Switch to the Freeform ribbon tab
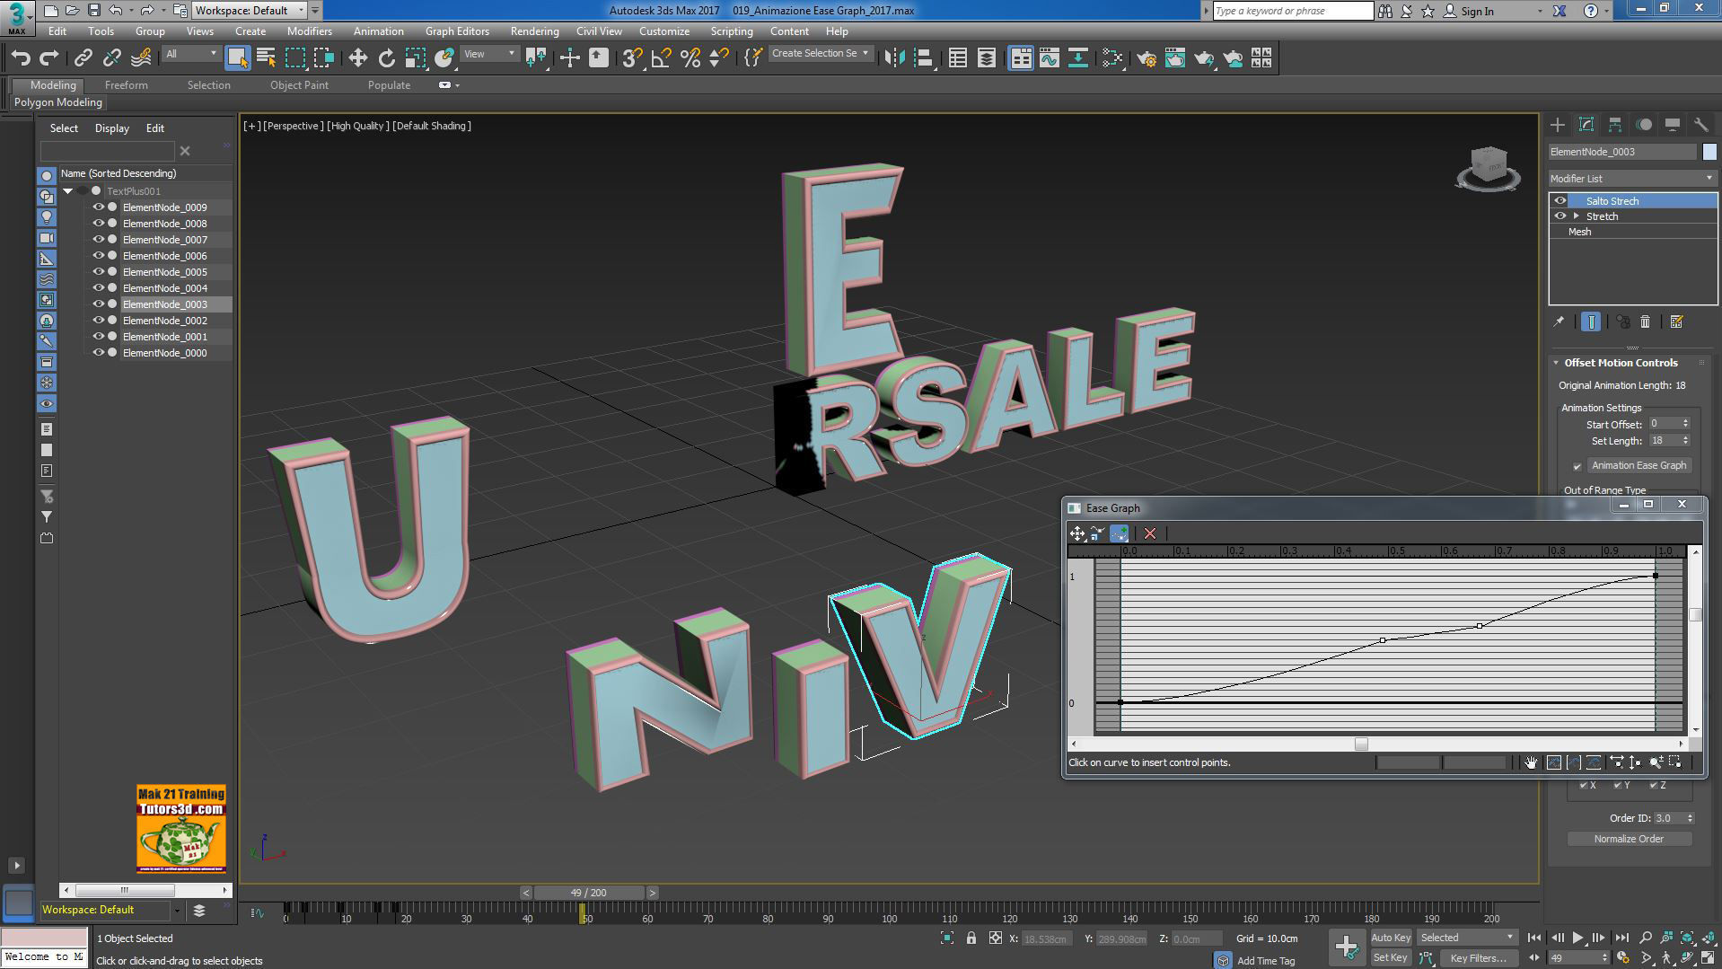 coord(126,85)
